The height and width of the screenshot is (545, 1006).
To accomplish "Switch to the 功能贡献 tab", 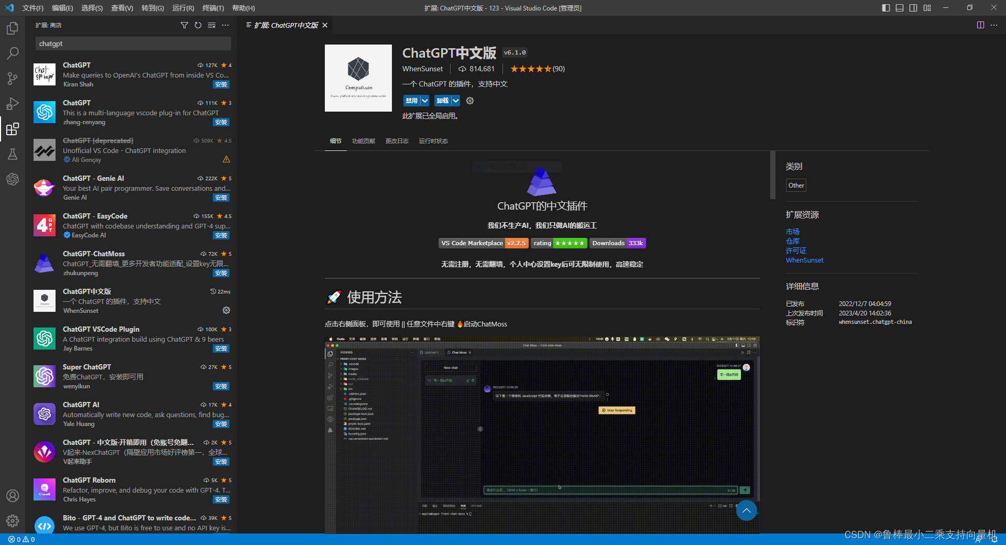I will [x=364, y=141].
